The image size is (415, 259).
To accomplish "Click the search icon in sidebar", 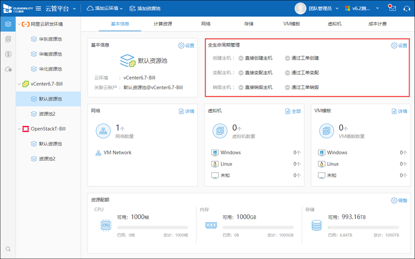I will pos(8,249).
